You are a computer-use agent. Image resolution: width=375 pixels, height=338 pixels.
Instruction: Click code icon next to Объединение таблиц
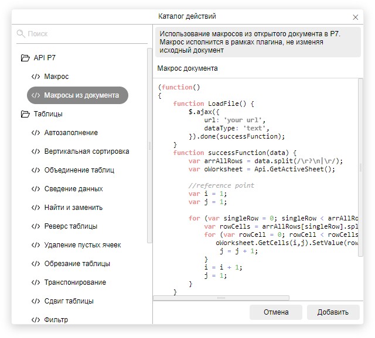[x=36, y=170]
